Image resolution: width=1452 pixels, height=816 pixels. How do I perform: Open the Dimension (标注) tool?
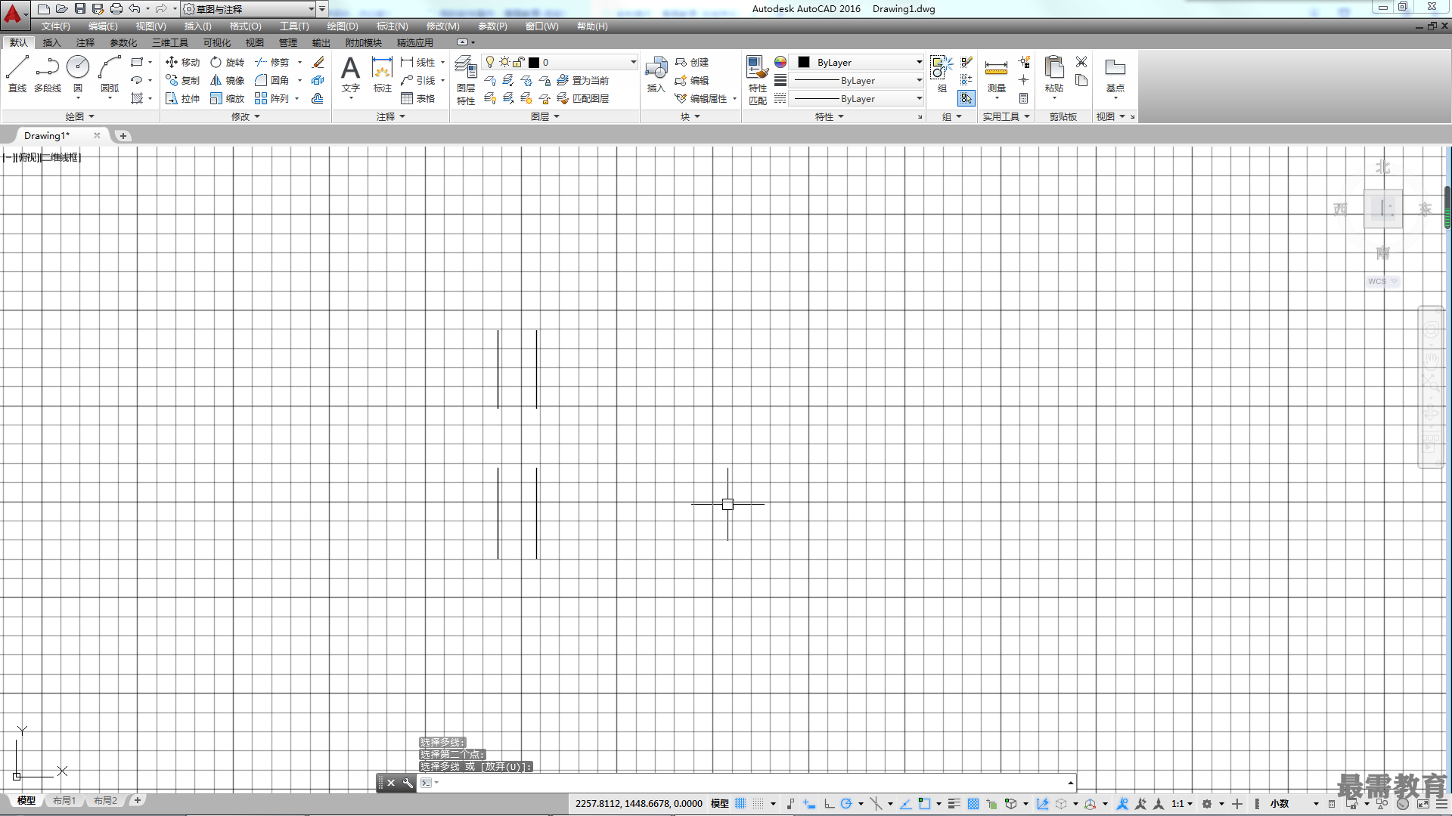click(x=382, y=74)
